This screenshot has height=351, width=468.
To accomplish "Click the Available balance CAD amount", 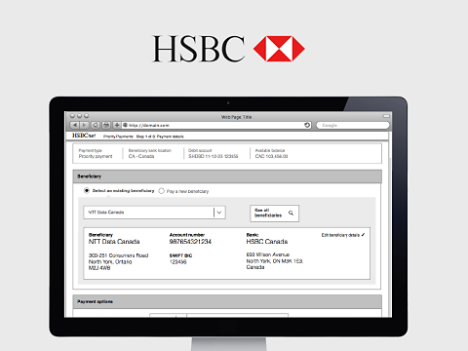I will [x=271, y=156].
